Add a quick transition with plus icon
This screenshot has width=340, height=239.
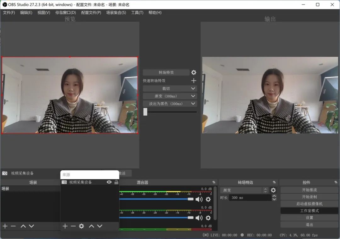(x=194, y=81)
